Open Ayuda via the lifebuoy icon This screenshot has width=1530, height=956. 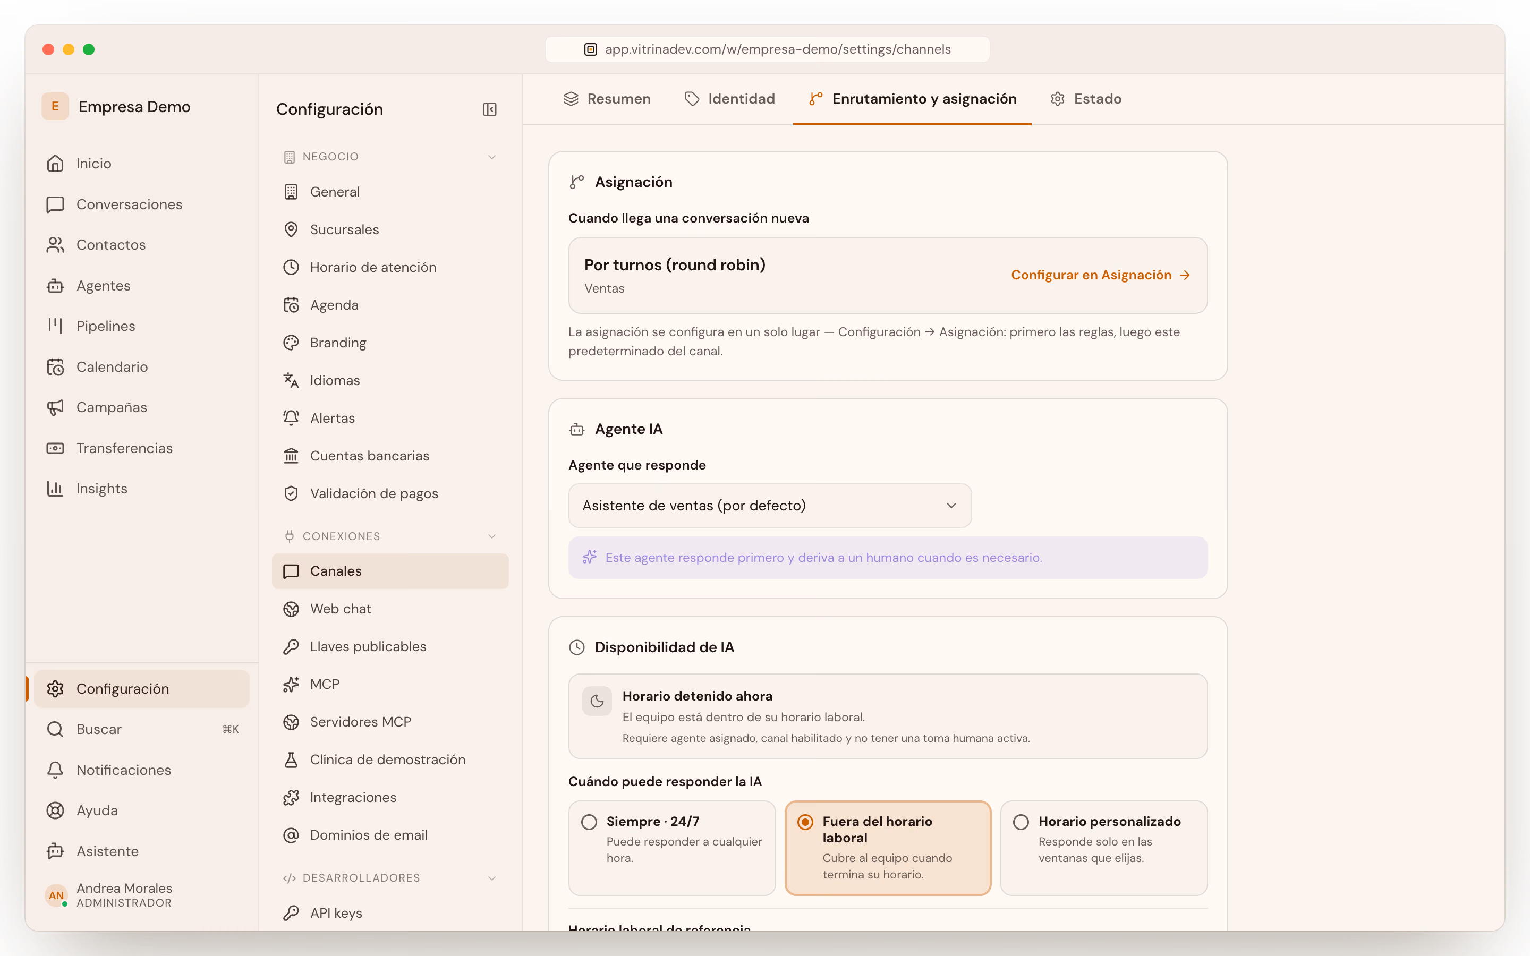pos(55,810)
